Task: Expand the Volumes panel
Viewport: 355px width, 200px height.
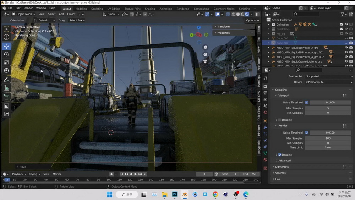Action: 280,173
